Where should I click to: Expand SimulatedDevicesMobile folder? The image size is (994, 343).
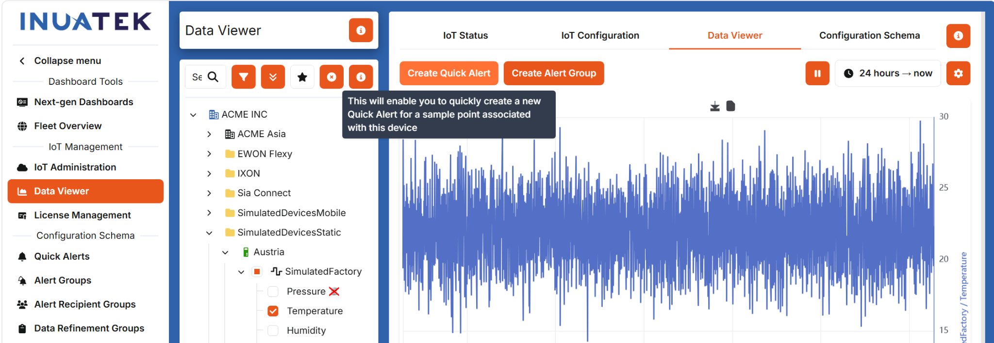coord(209,213)
